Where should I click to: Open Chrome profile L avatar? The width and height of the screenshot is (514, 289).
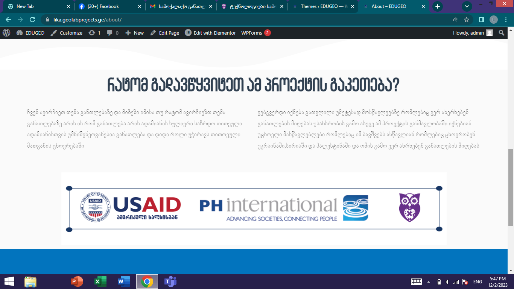[x=494, y=20]
